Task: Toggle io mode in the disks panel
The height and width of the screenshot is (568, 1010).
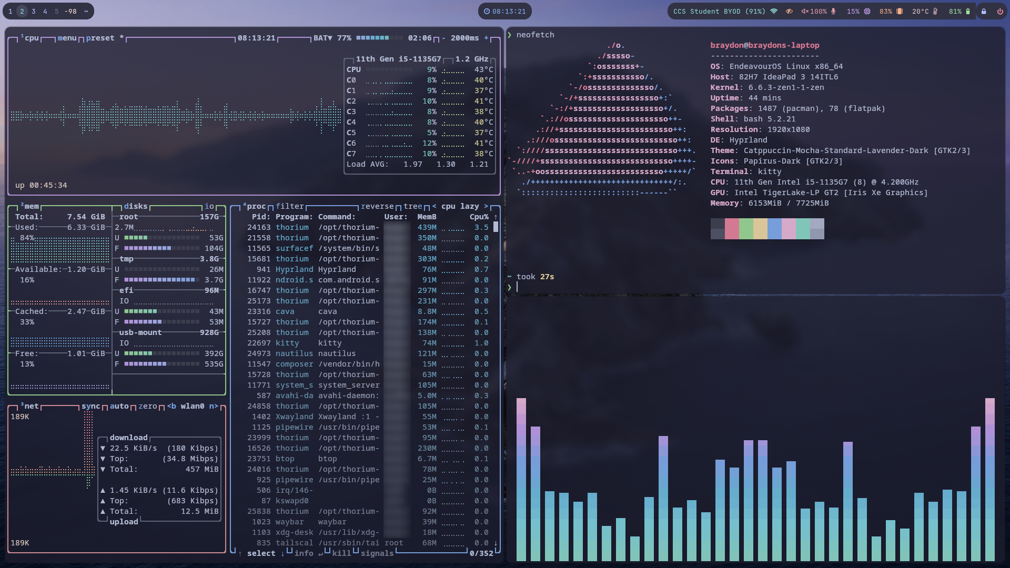Action: click(209, 206)
